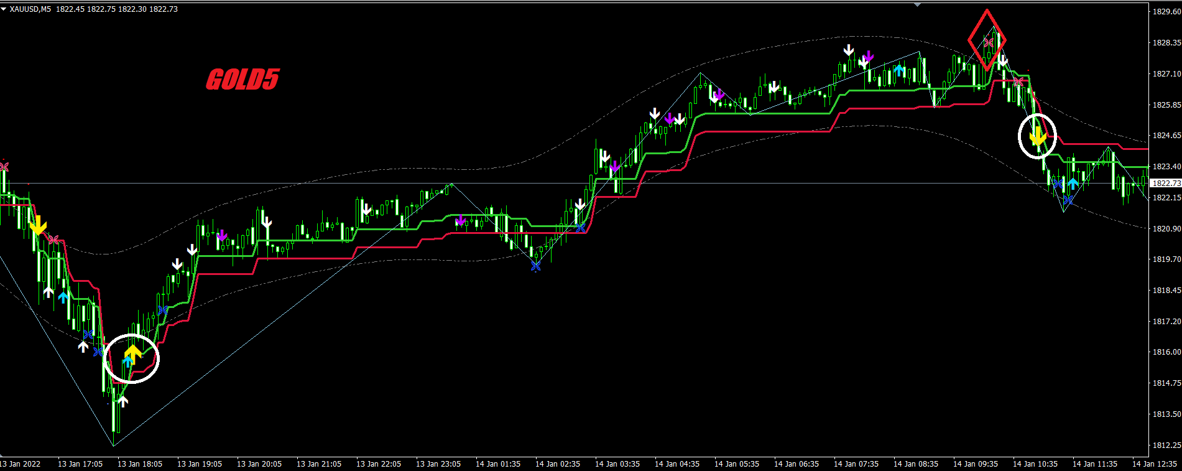Select the red GOLD5 label on chart

tap(242, 80)
